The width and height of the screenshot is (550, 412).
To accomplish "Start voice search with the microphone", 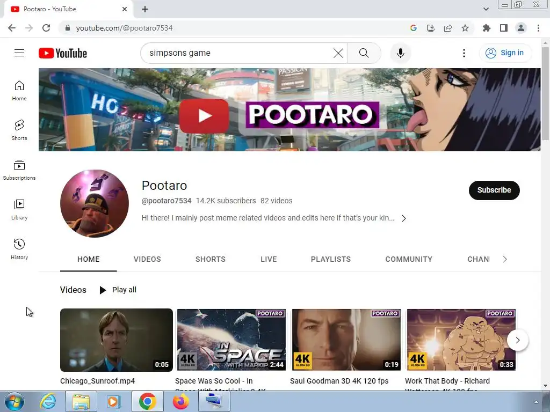I will pyautogui.click(x=401, y=53).
